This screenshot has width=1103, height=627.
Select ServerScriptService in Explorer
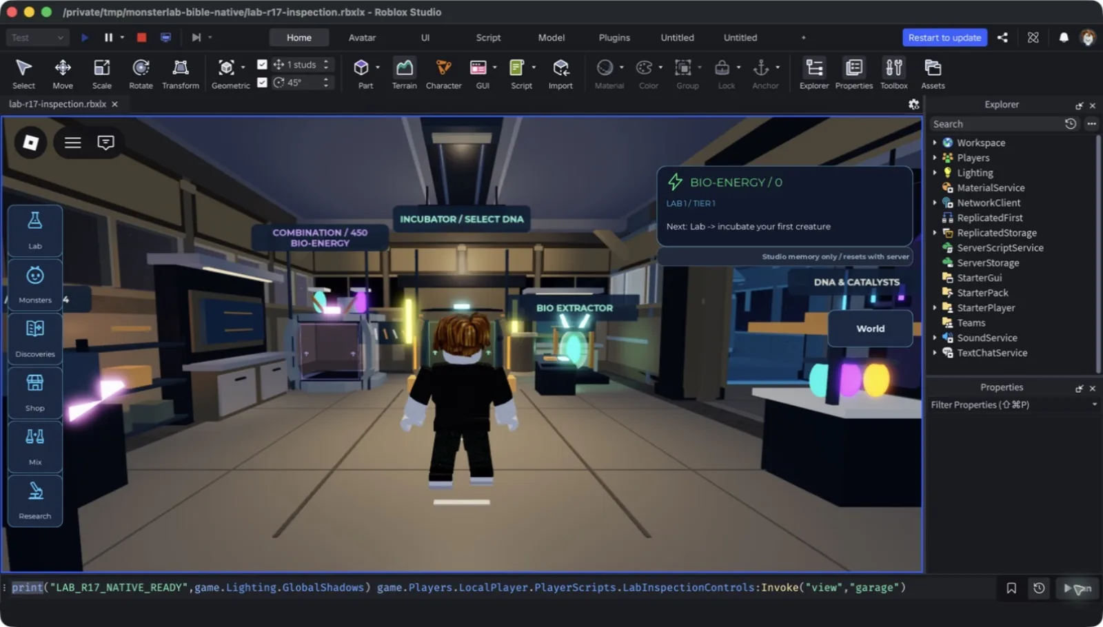(x=1000, y=248)
